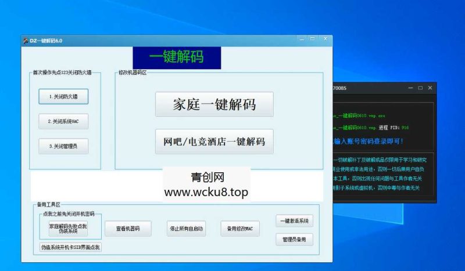Click the 管理员备用 button
The height and width of the screenshot is (271, 465).
pyautogui.click(x=295, y=240)
